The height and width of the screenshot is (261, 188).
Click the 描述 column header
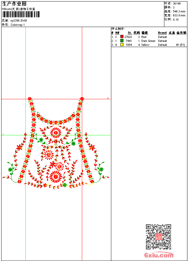145,33
